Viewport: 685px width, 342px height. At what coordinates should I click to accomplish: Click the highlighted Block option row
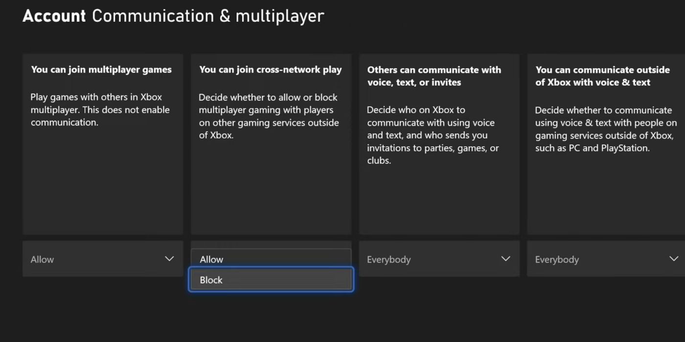[271, 279]
